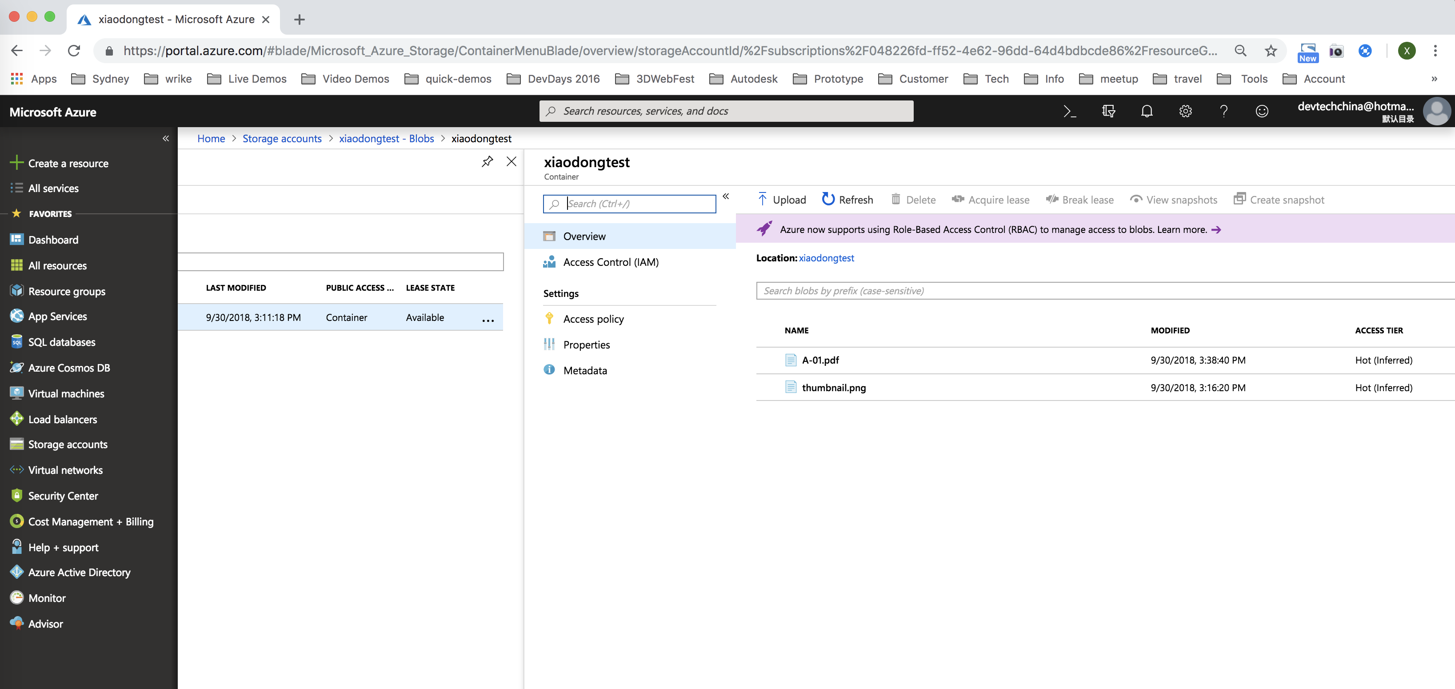This screenshot has width=1455, height=689.
Task: Collapse the left favorites sidebar
Action: pos(165,138)
